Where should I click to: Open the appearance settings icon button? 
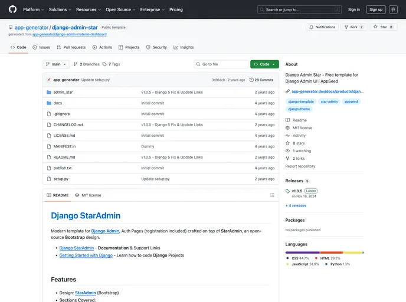(393, 9)
